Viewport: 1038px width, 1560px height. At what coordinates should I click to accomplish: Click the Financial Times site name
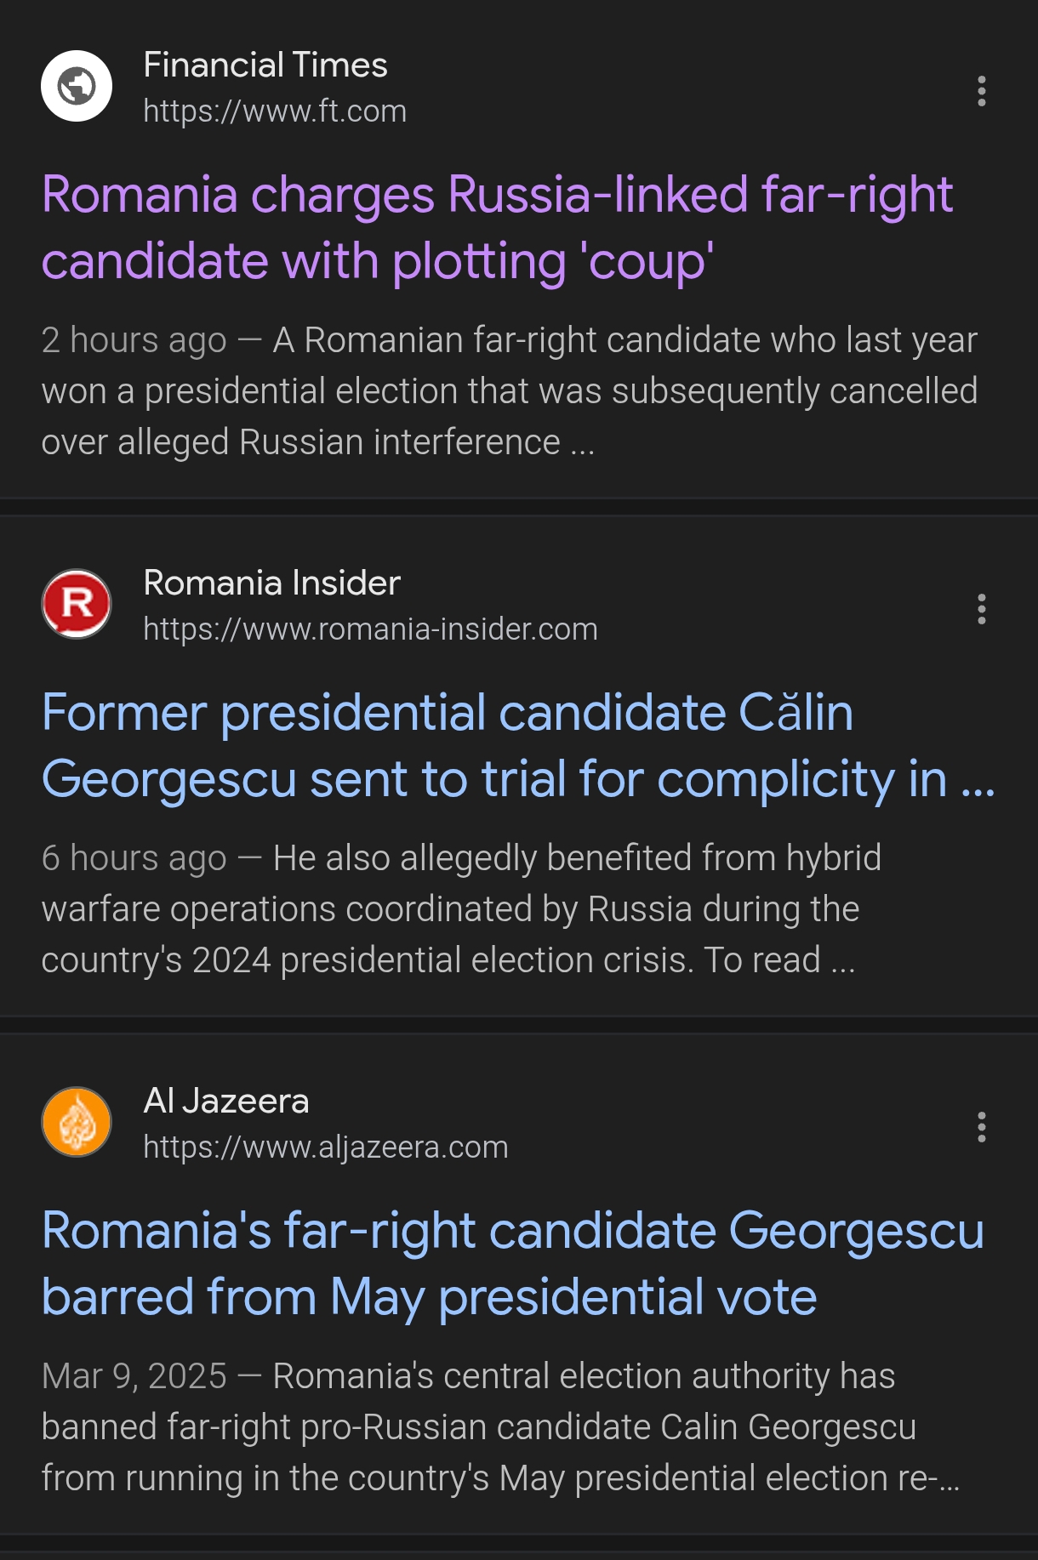click(x=265, y=65)
